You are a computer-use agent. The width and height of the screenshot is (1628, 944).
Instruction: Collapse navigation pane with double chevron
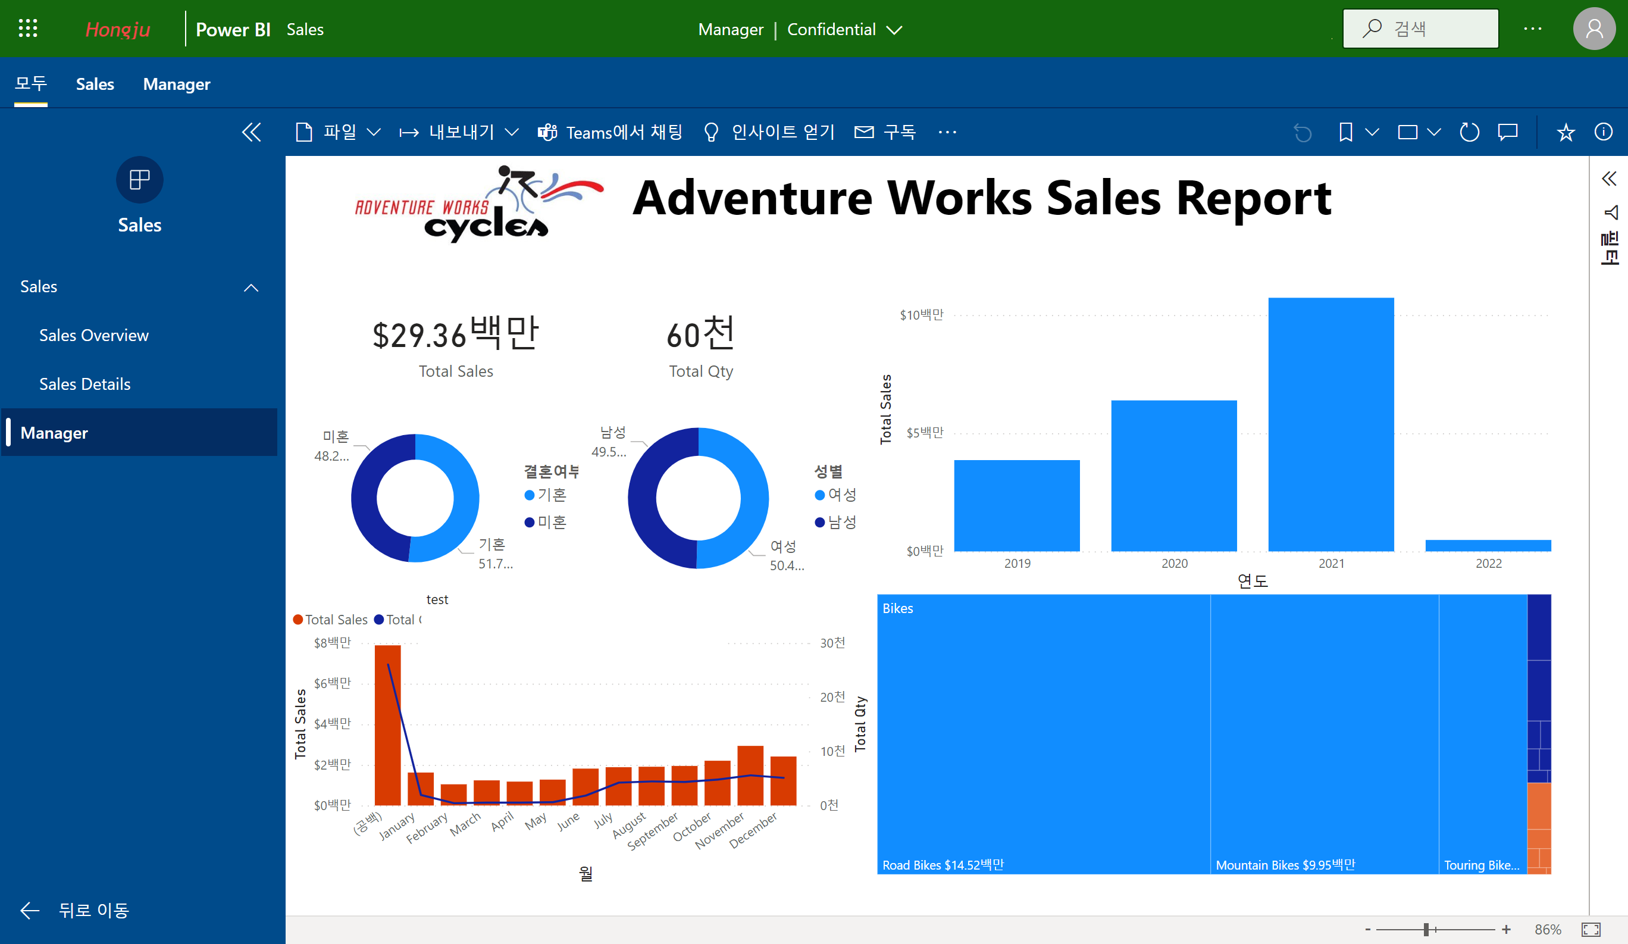point(251,133)
